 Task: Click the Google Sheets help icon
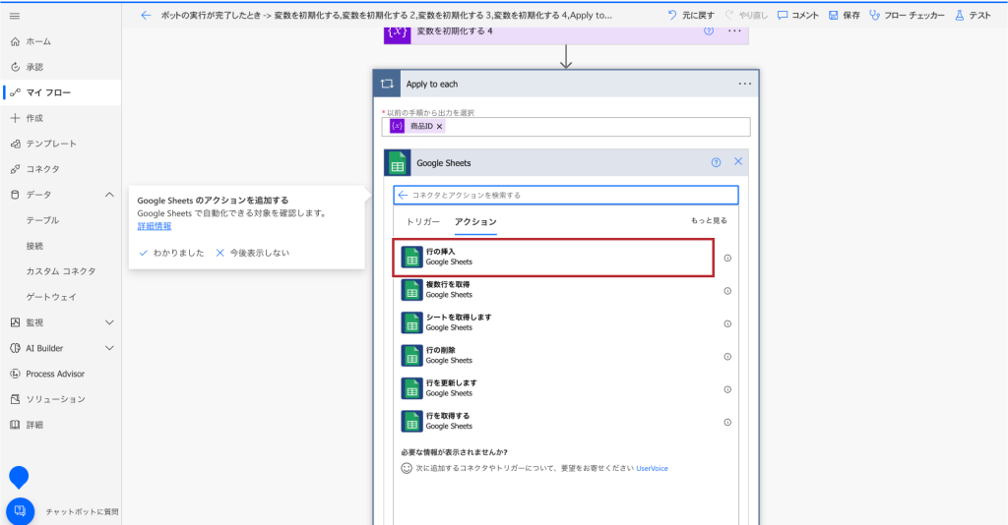717,163
